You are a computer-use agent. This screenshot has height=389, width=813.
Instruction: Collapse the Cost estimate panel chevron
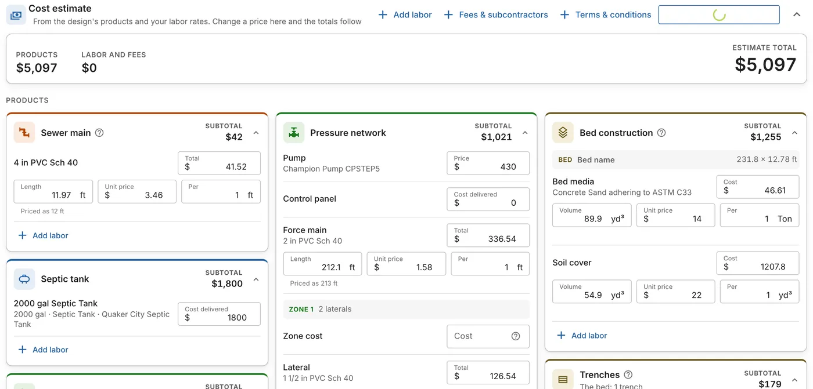tap(797, 15)
